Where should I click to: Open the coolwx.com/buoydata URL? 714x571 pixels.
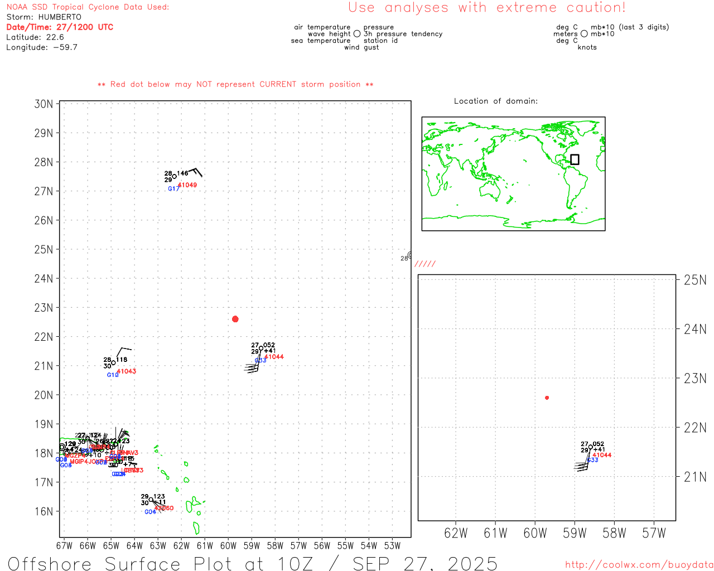(x=639, y=565)
